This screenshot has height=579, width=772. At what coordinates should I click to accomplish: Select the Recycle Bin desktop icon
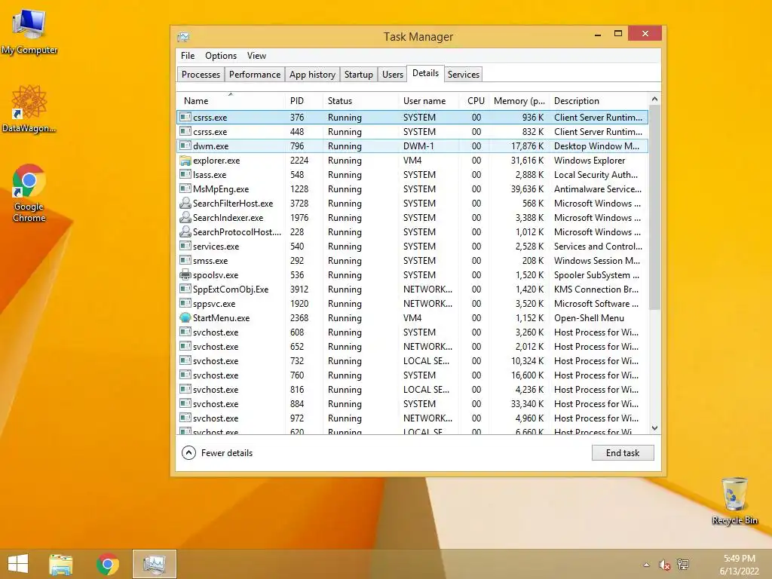[734, 501]
